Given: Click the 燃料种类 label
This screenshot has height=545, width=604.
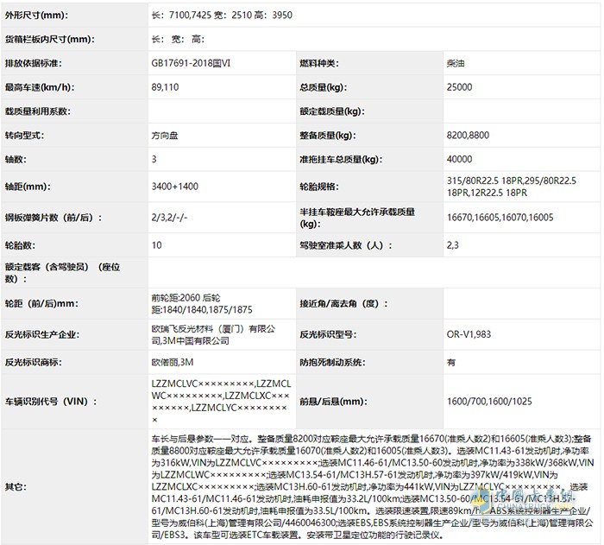Looking at the screenshot, I should [319, 63].
